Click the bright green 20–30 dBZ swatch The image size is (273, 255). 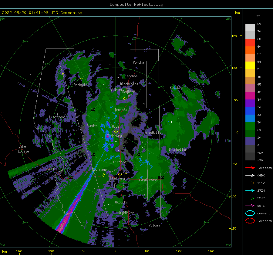250,126
